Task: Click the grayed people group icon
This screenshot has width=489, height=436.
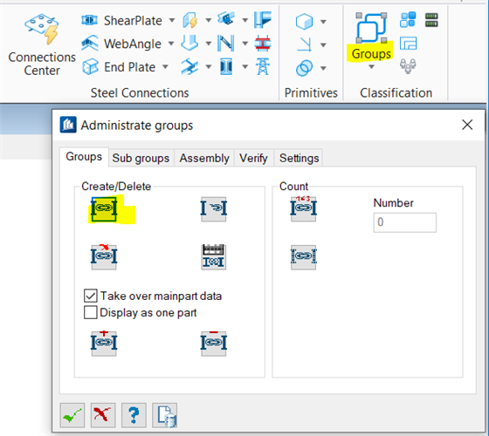Action: tap(408, 66)
